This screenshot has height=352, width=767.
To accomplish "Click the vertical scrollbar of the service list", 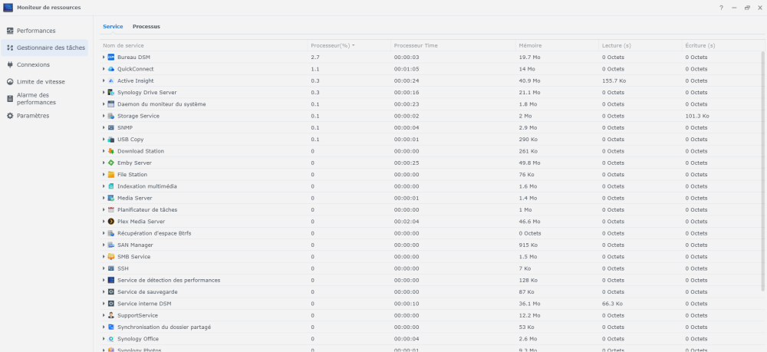I will tap(762, 169).
